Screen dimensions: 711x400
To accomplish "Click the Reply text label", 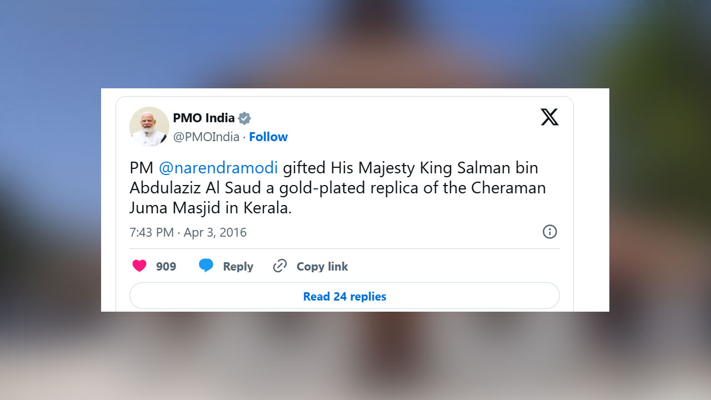I will click(238, 267).
